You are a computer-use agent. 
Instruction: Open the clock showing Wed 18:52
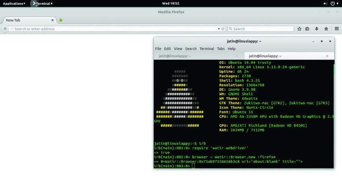pos(171,4)
